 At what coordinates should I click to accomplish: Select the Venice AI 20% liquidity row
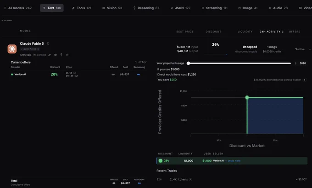pyautogui.click(x=232, y=161)
